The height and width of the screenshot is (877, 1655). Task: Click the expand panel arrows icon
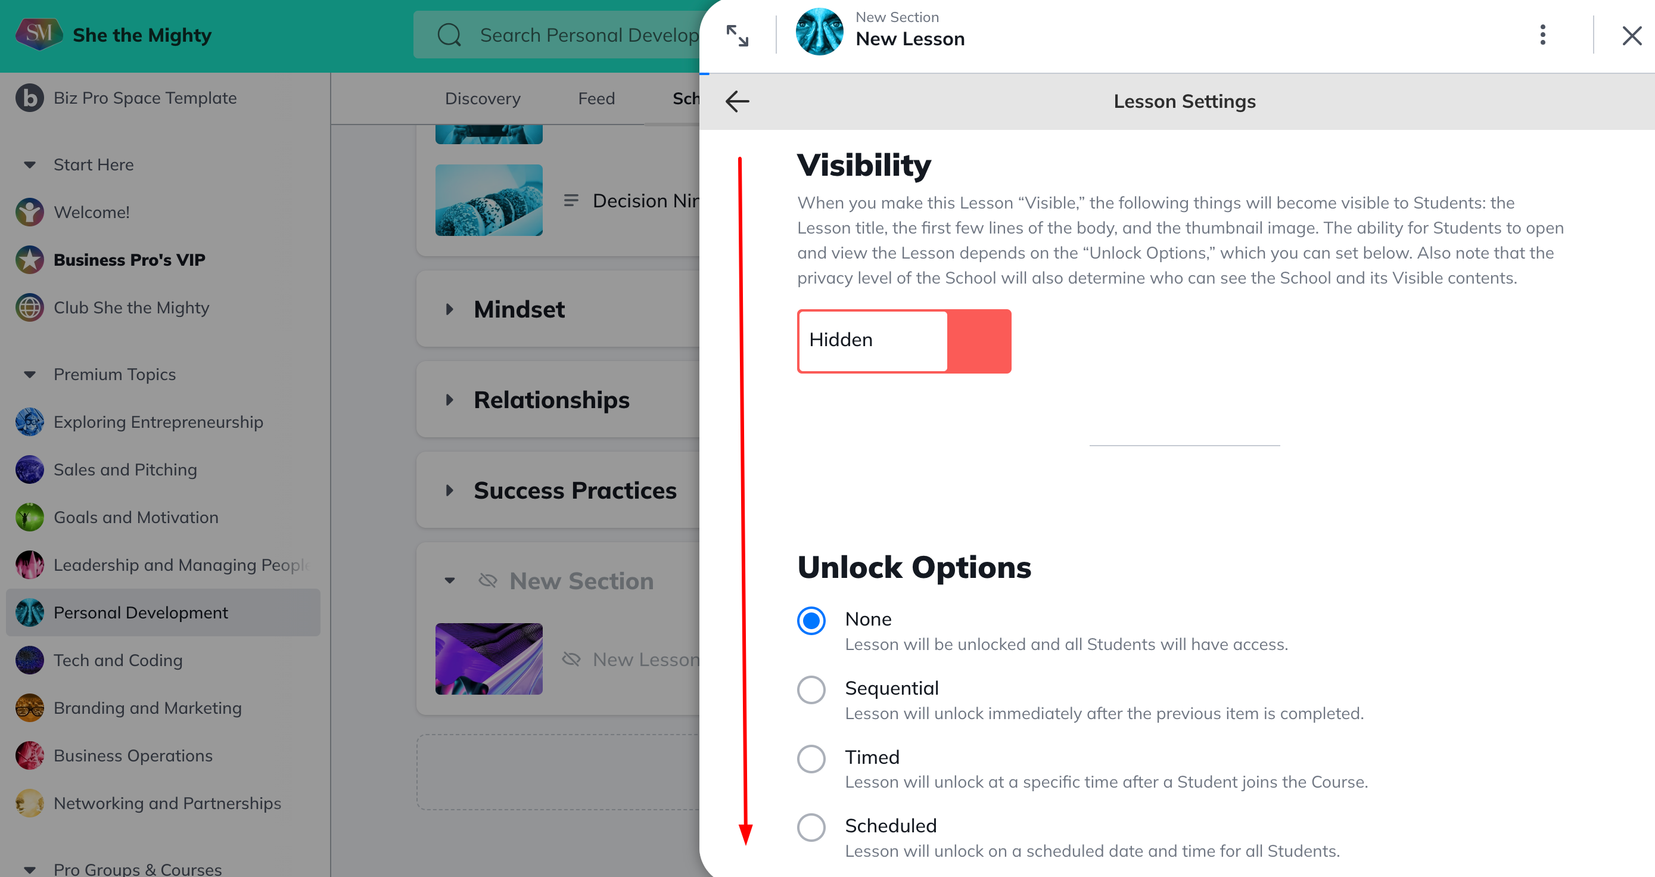pyautogui.click(x=737, y=35)
